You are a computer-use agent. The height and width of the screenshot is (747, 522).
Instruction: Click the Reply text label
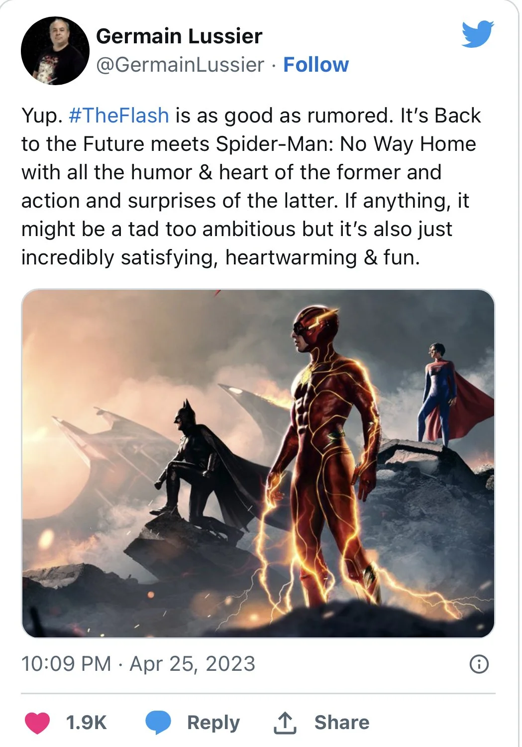tap(213, 723)
